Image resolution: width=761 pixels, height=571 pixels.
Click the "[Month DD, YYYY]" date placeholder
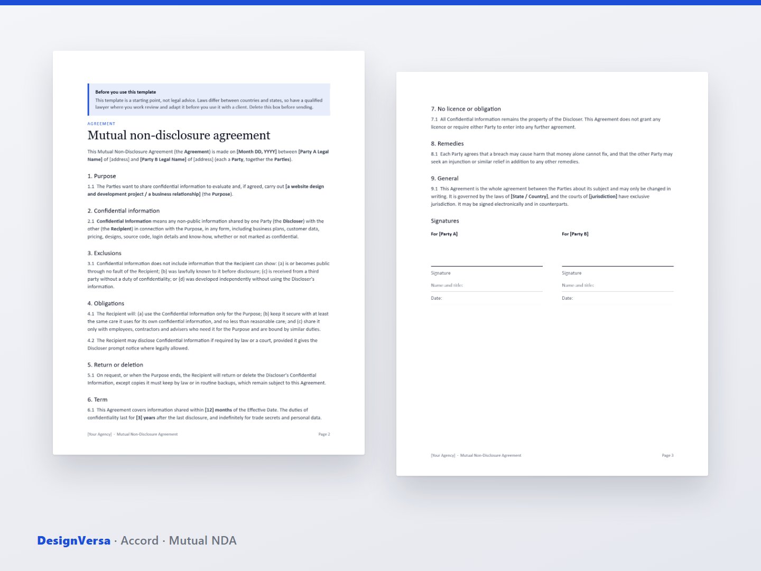click(x=256, y=152)
